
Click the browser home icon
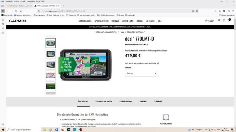tap(20, 11)
